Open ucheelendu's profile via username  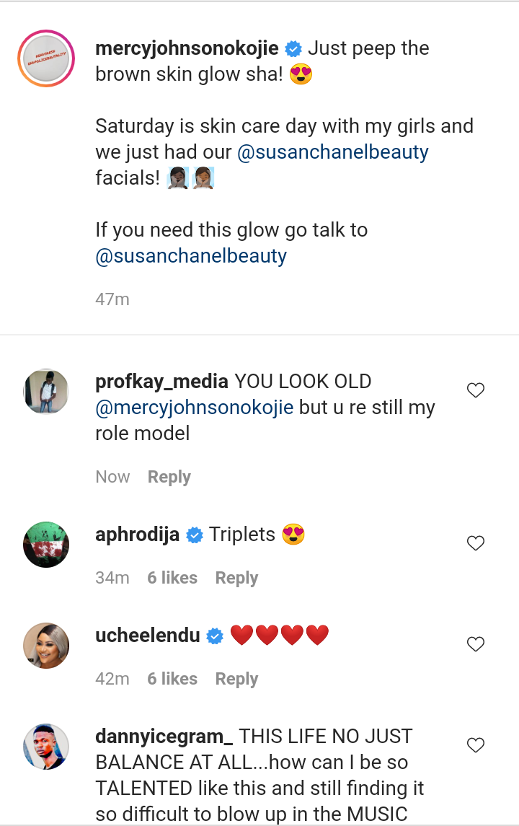click(x=148, y=636)
